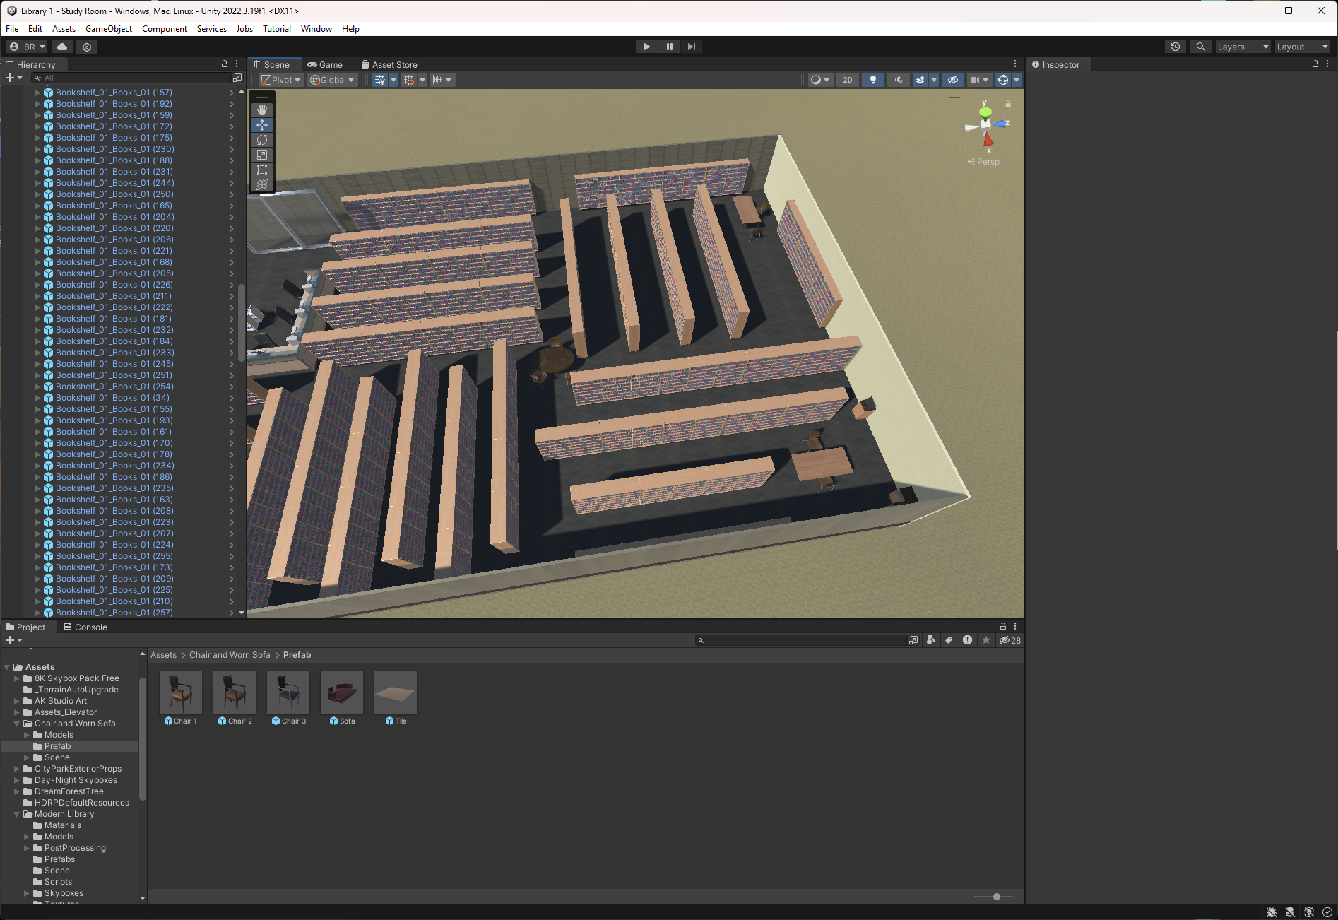Viewport: 1338px width, 920px height.
Task: Open Unity Cloud button in top toolbar
Action: 62,47
